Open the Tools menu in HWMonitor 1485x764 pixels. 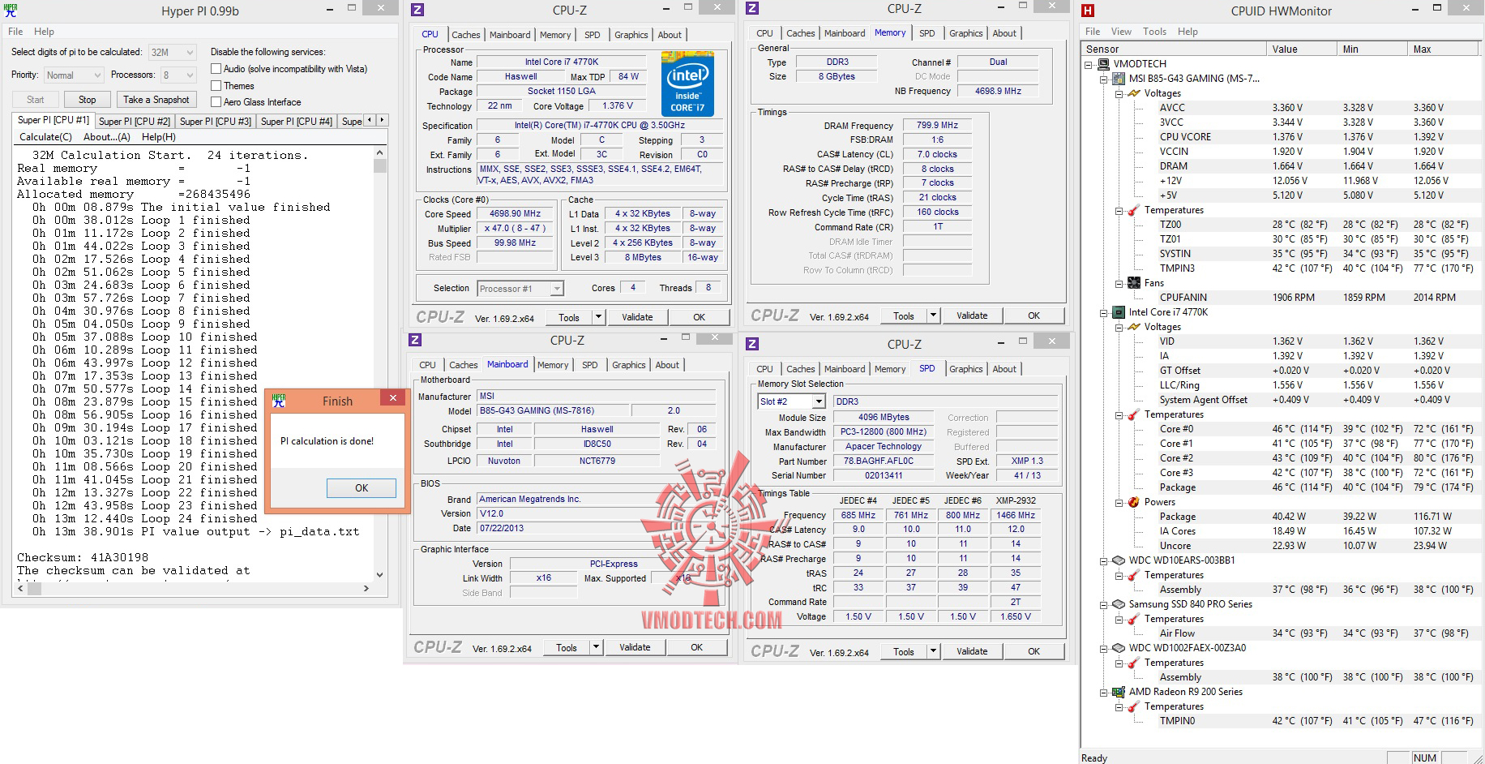click(1154, 32)
